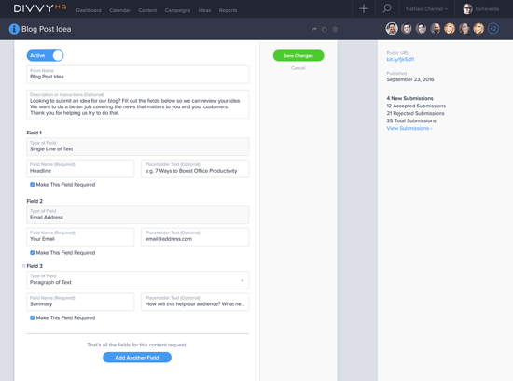Open the +2 more collaborators badge
Viewport: 513px width, 381px height.
[x=493, y=29]
